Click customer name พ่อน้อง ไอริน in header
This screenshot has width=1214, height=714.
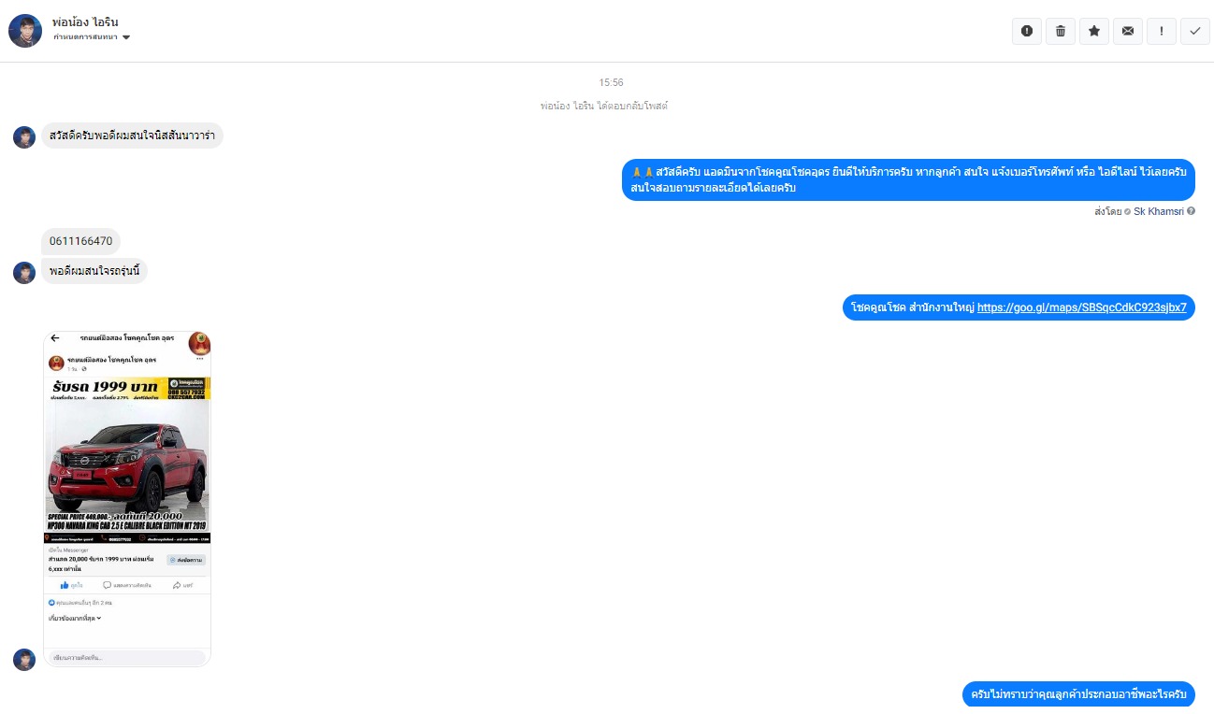coord(86,21)
